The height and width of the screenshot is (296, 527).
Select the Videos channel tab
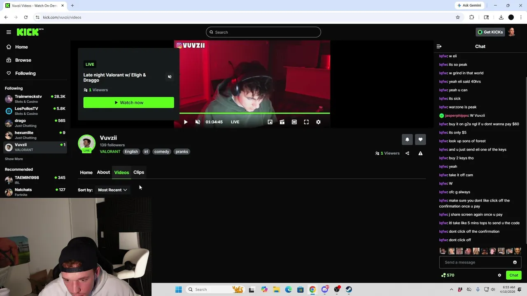121,172
